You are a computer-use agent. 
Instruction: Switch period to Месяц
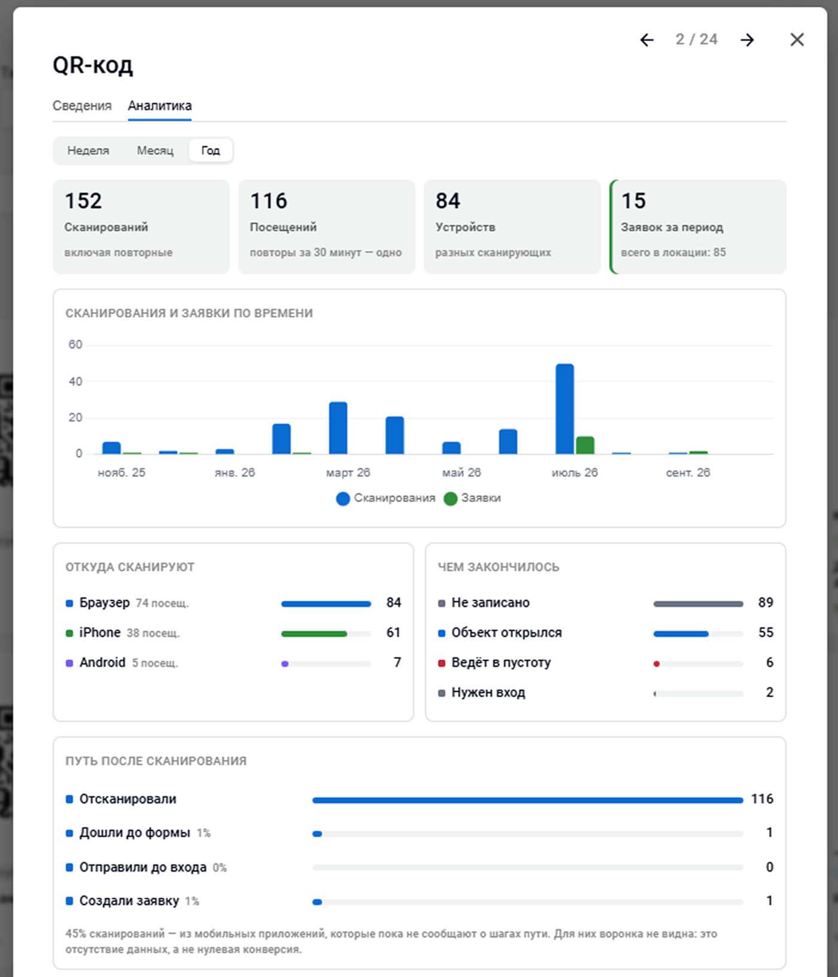[155, 151]
